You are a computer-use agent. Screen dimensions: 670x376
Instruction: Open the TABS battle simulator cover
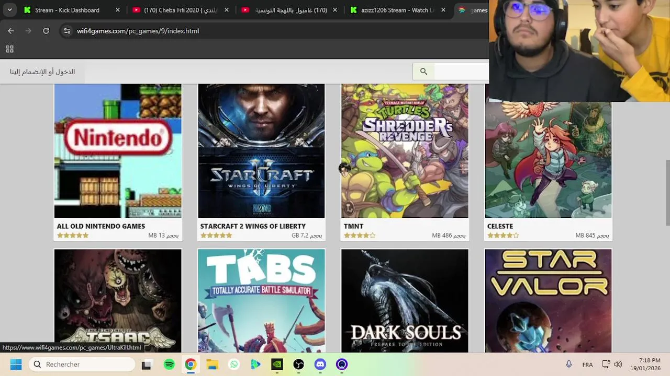click(261, 301)
